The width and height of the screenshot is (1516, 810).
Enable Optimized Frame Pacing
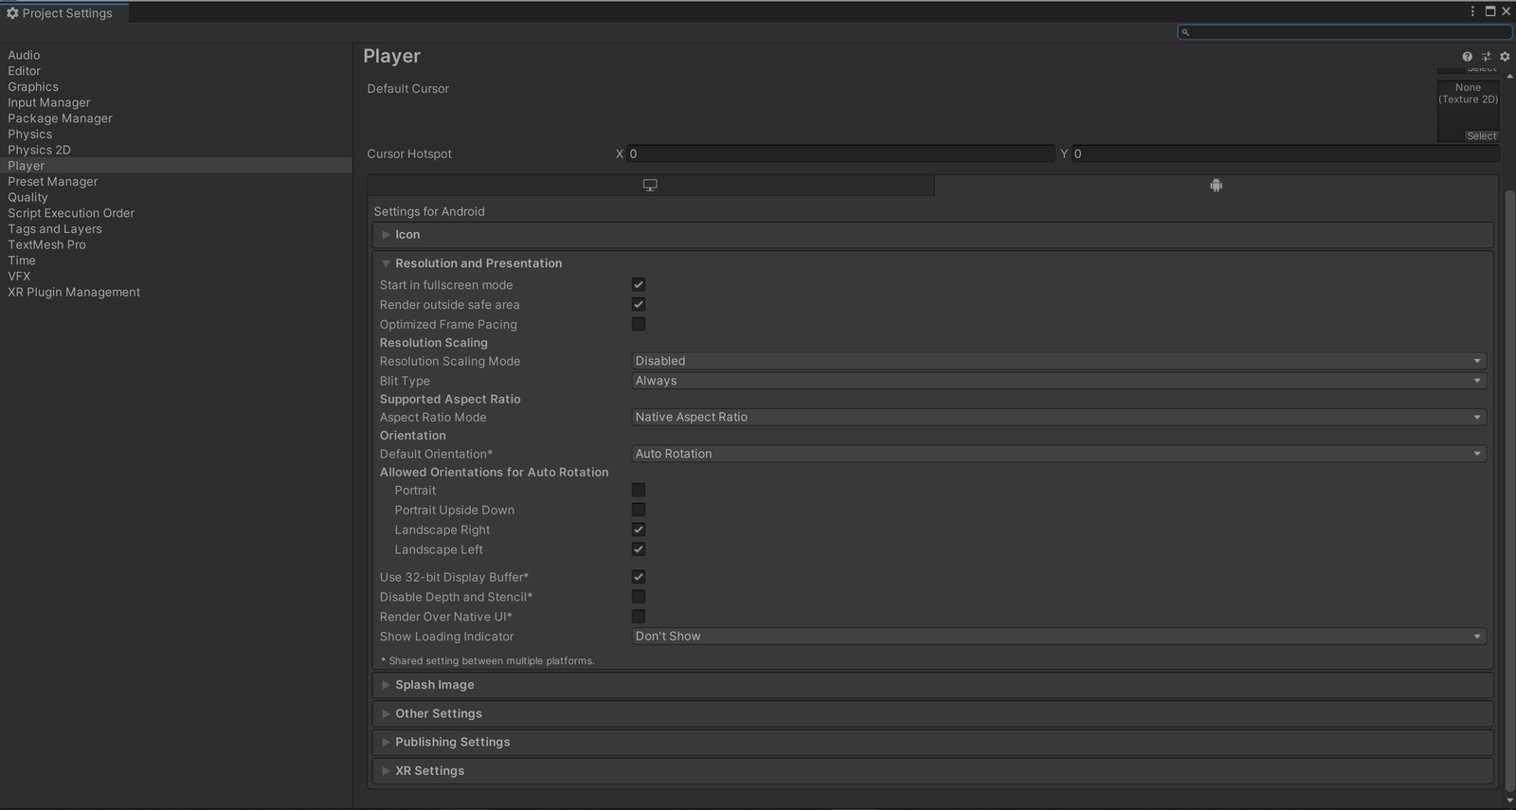pyautogui.click(x=639, y=324)
